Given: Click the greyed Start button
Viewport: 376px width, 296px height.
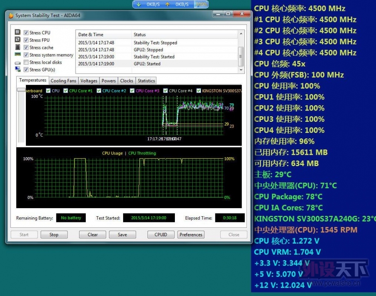Looking at the screenshot, I should pyautogui.click(x=24, y=235).
